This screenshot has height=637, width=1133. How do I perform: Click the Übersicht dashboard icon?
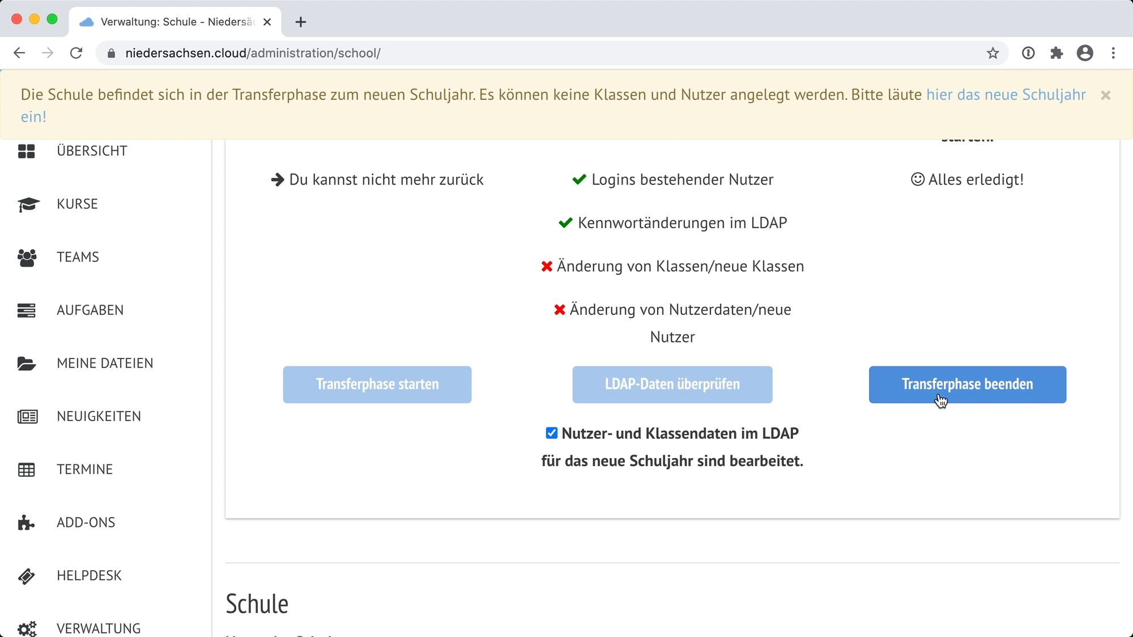click(x=27, y=151)
